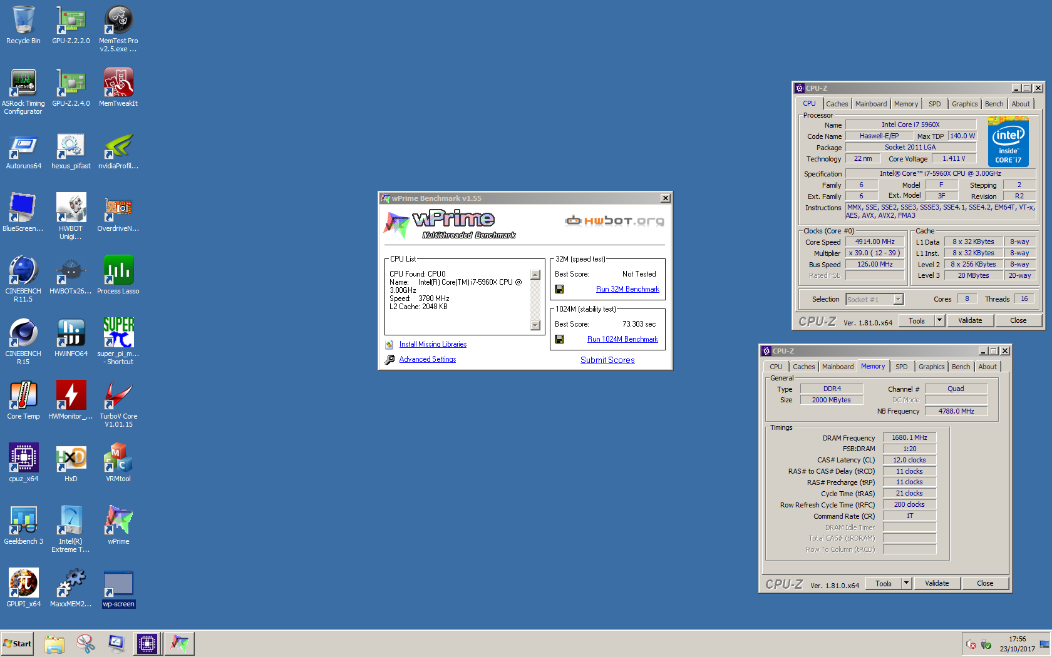Screen dimensions: 1052x657
Task: Open the Recycle Bin desktop icon
Action: (23, 25)
